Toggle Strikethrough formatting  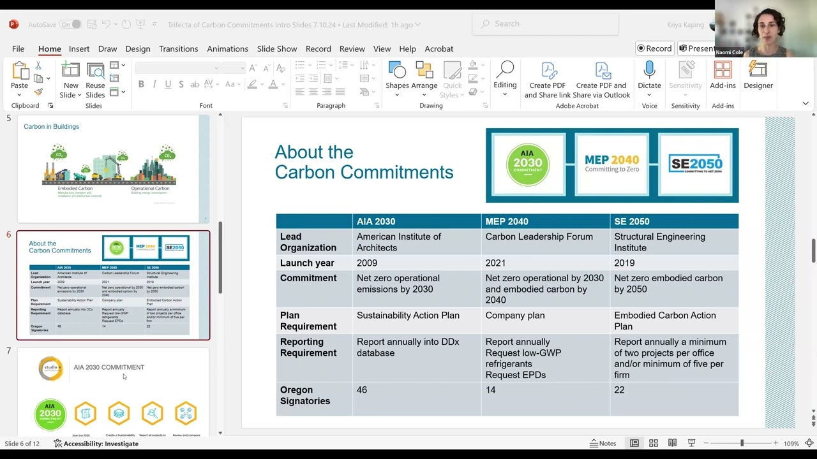pos(195,84)
